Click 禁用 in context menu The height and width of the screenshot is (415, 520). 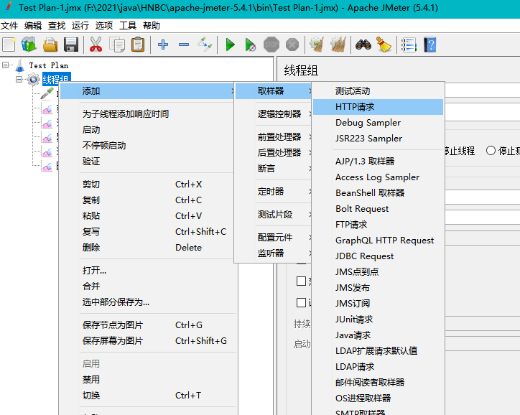coord(147,380)
